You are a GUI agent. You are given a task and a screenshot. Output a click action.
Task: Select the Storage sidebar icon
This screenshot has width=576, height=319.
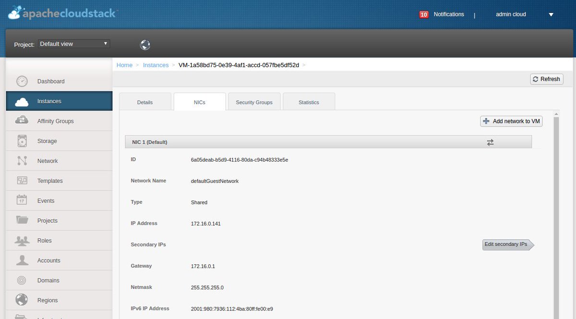click(22, 141)
